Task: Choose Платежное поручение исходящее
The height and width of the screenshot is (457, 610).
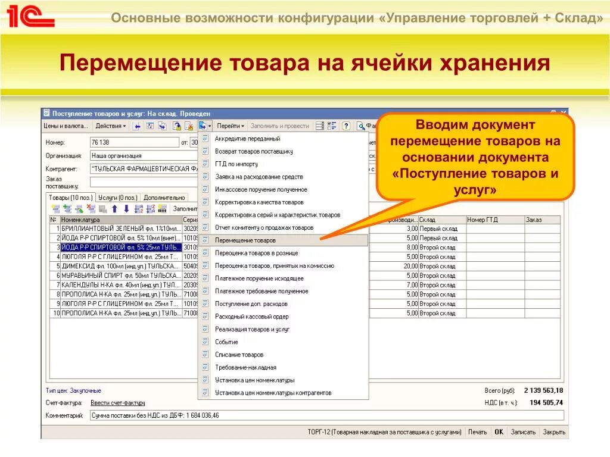Action: (283, 278)
